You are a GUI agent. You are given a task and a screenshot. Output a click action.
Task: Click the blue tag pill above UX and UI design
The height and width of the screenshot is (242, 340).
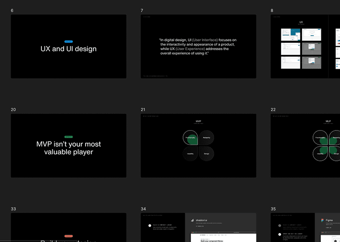click(x=69, y=41)
